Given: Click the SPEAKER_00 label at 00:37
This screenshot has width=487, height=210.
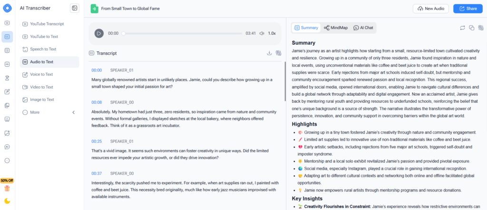Looking at the screenshot, I should pyautogui.click(x=122, y=174).
